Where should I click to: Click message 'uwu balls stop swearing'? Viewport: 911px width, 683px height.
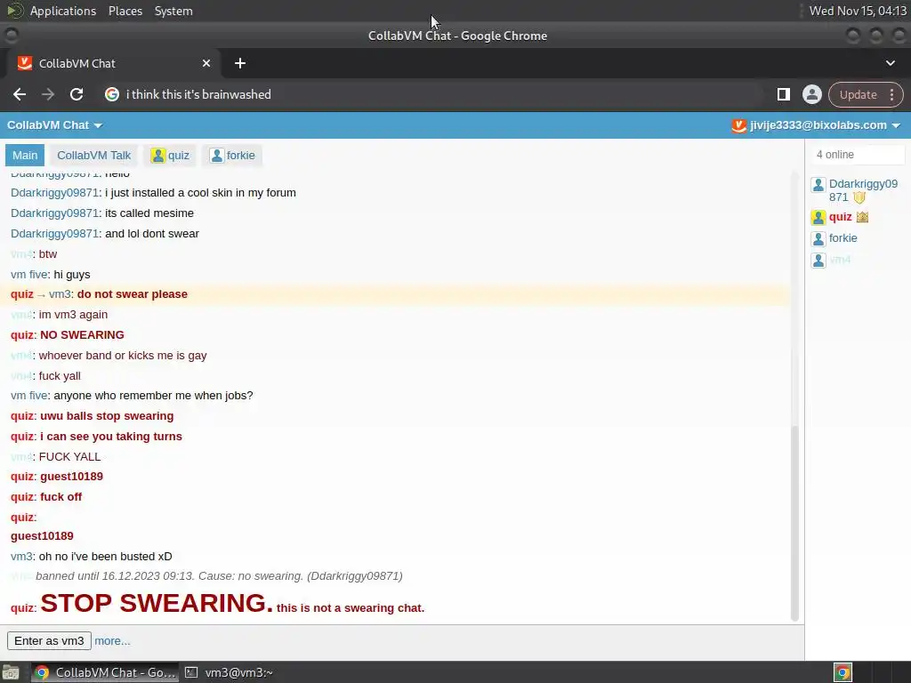tap(107, 416)
